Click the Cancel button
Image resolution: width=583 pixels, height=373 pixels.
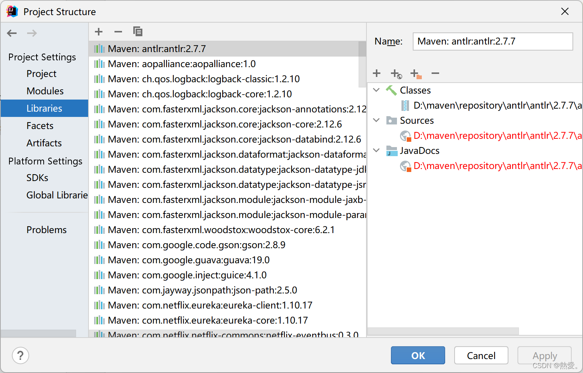pyautogui.click(x=481, y=355)
